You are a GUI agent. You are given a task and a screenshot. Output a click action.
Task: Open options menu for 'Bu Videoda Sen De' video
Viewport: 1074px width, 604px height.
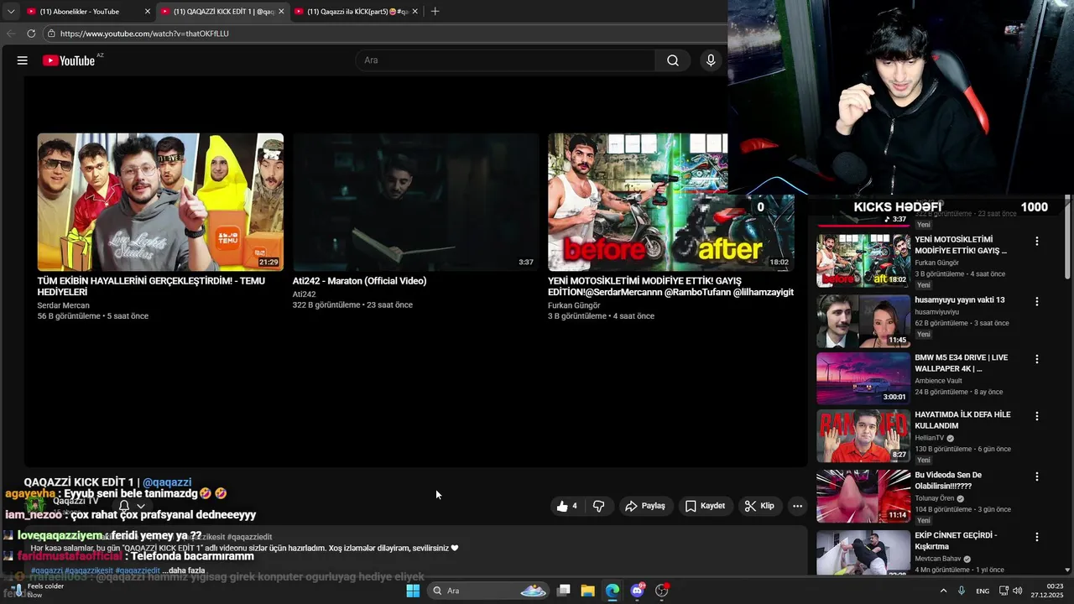tap(1036, 476)
